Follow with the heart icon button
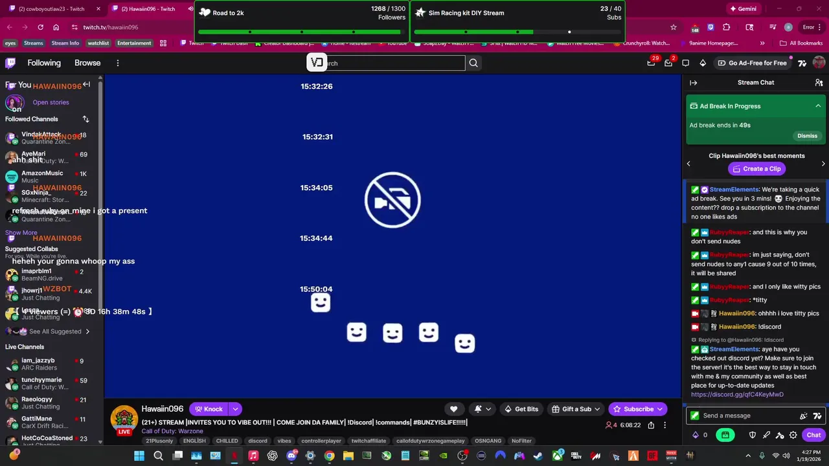This screenshot has width=829, height=466. 453,409
